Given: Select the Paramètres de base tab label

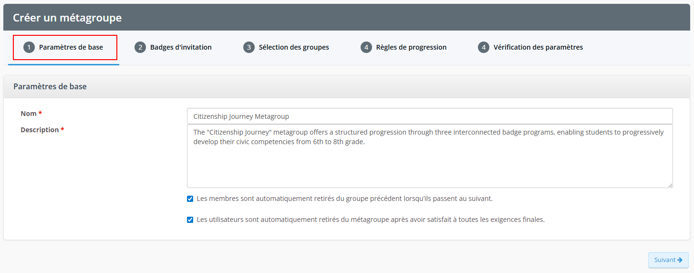Looking at the screenshot, I should tap(71, 47).
